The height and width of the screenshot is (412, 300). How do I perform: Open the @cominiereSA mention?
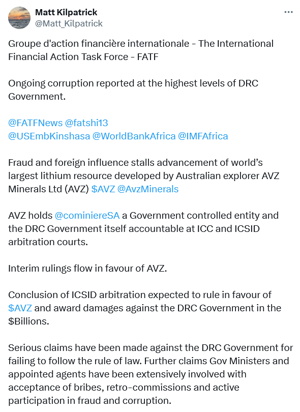tap(87, 216)
